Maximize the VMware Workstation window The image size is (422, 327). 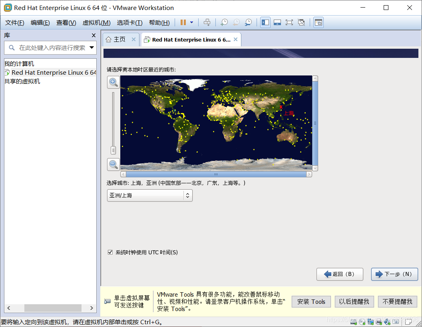pos(386,8)
